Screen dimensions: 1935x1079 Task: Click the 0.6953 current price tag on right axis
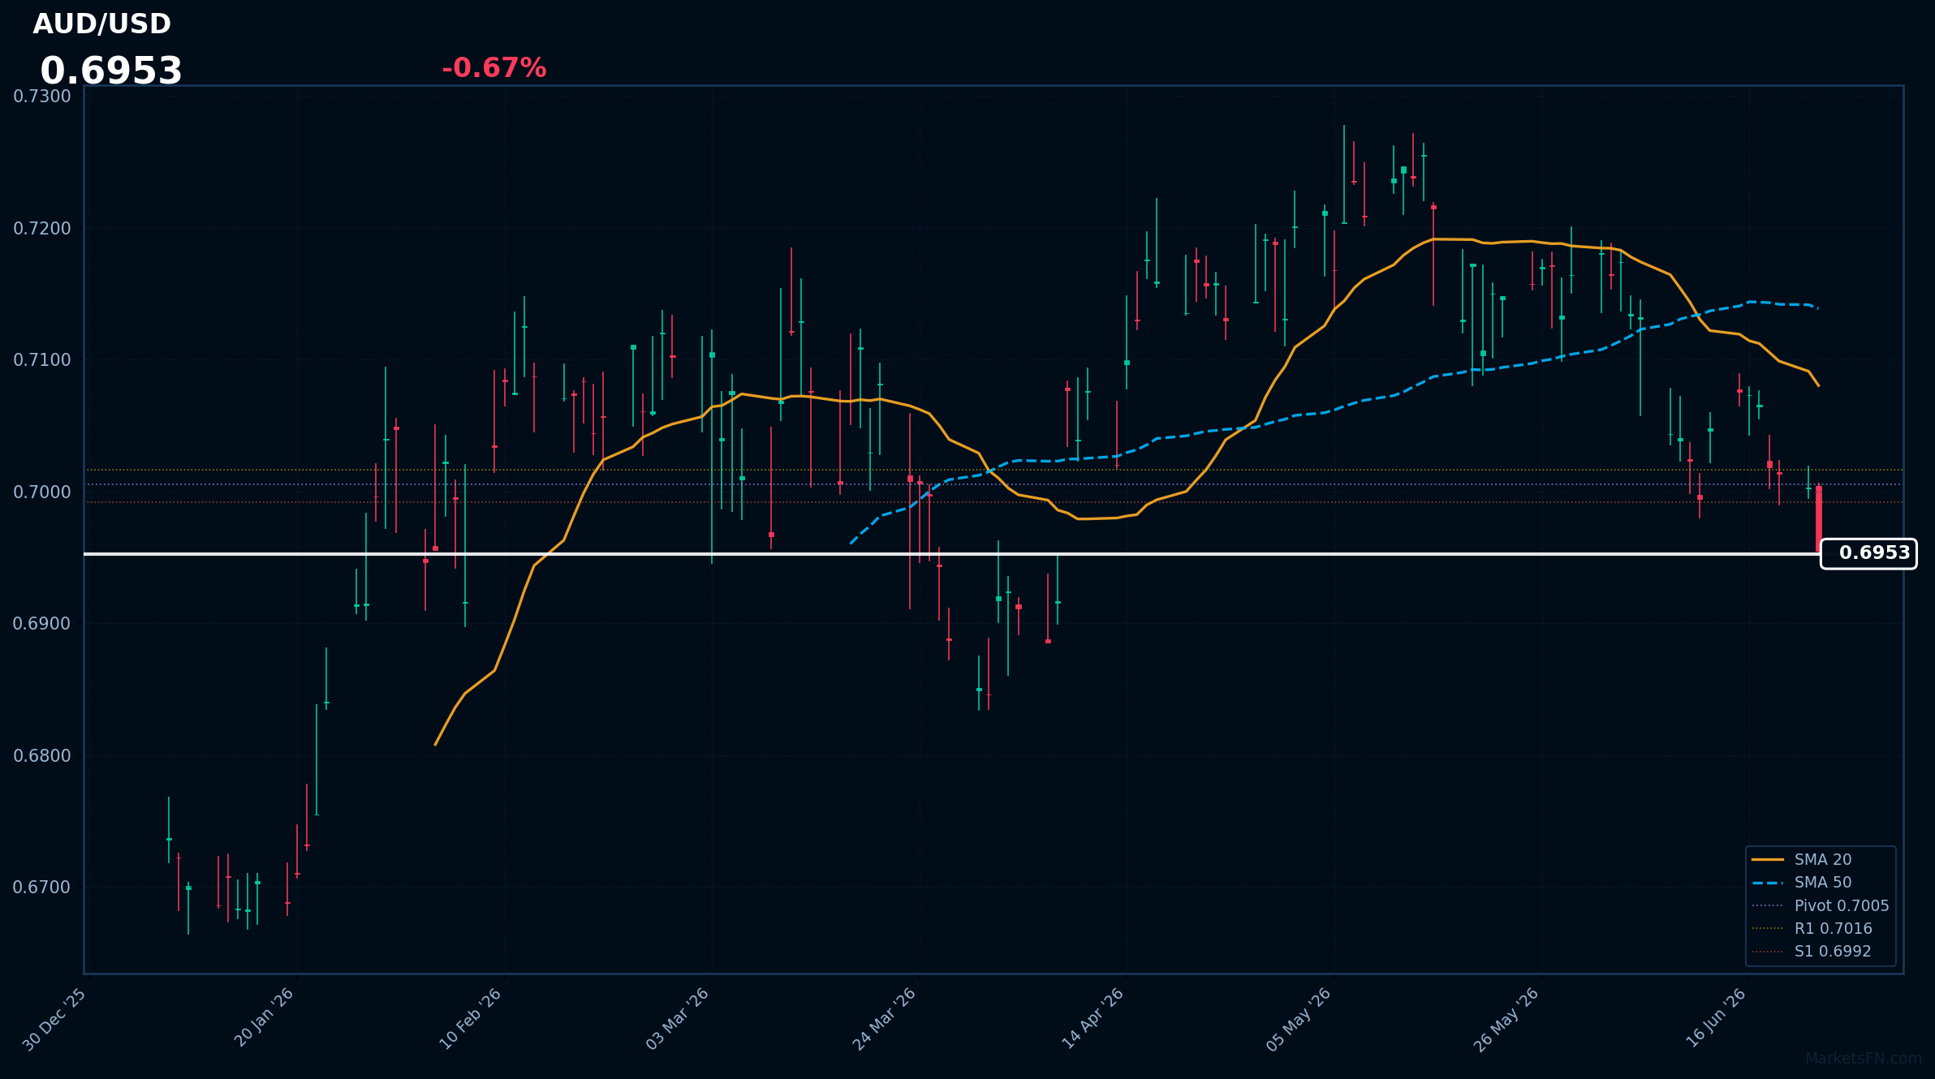point(1868,553)
